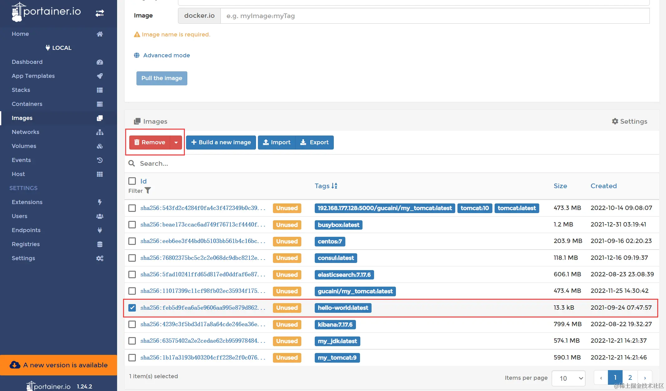This screenshot has height=391, width=666.
Task: Click the Tags sort order icon
Action: (x=334, y=186)
